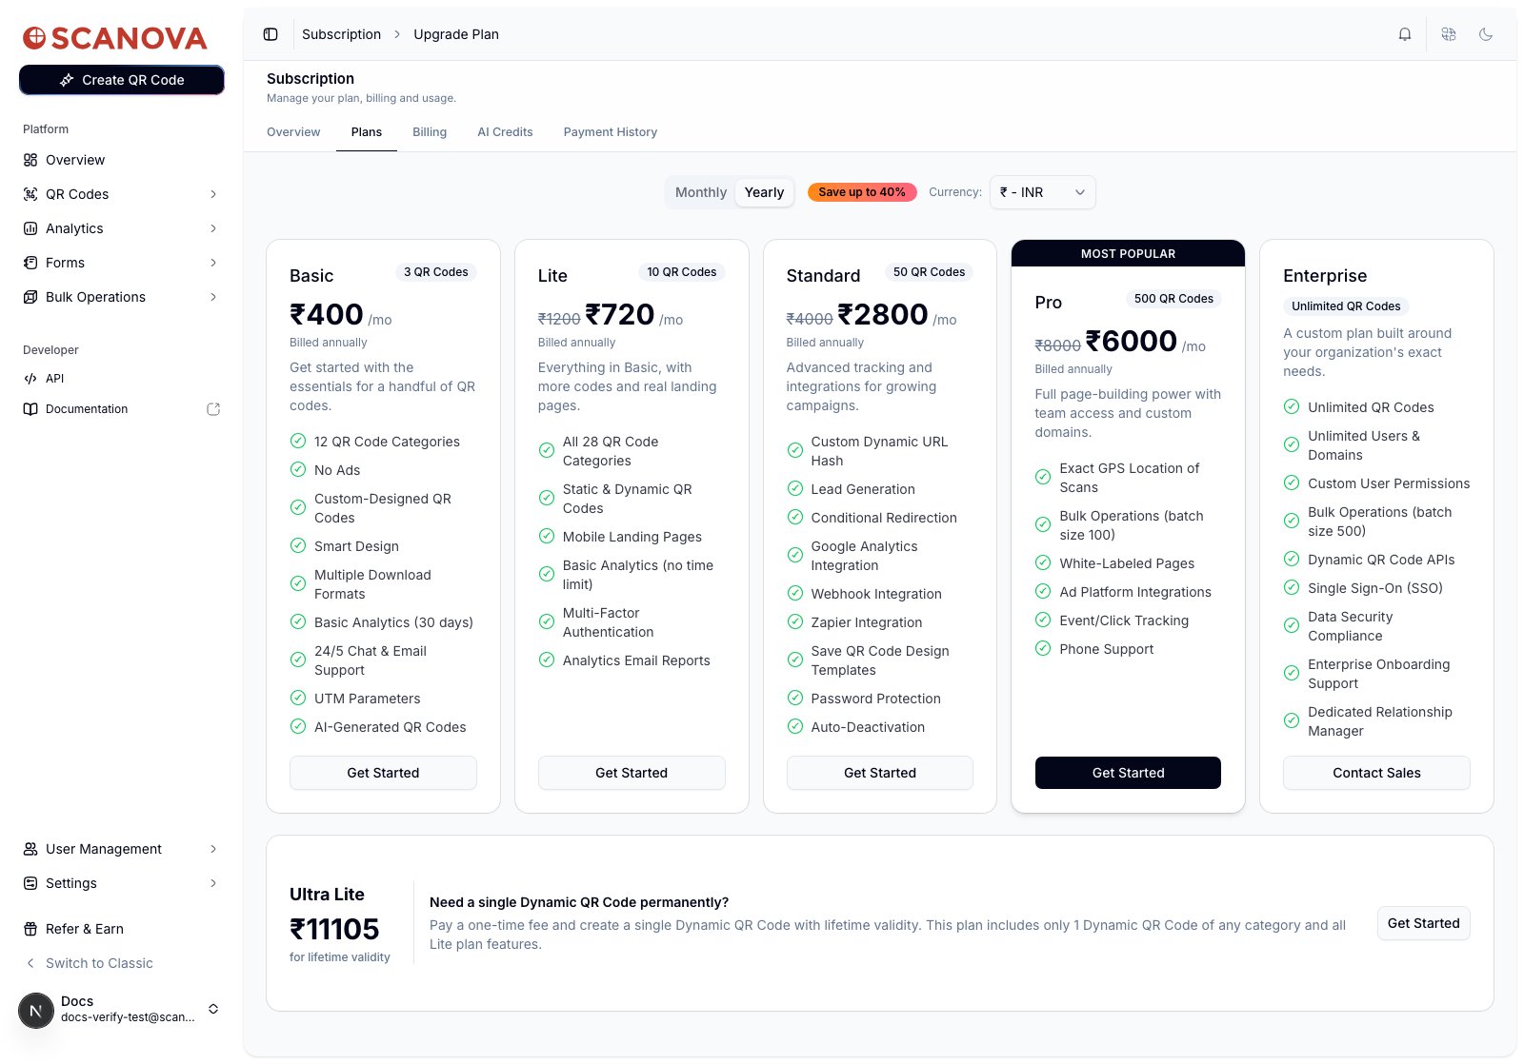Click the Forms sidebar icon
Viewport: 1524px width, 1064px height.
point(30,263)
